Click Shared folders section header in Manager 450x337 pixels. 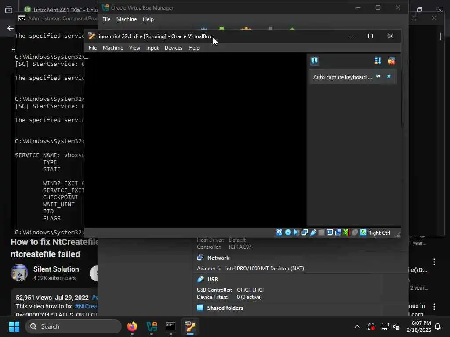[225, 308]
